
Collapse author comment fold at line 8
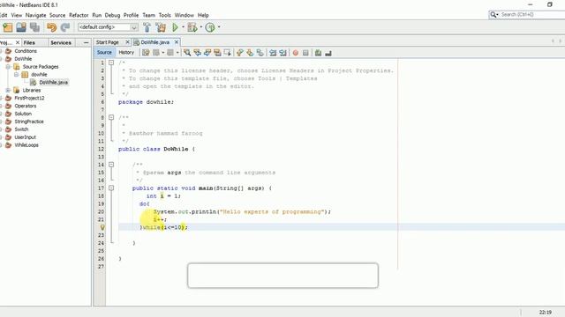pyautogui.click(x=111, y=117)
